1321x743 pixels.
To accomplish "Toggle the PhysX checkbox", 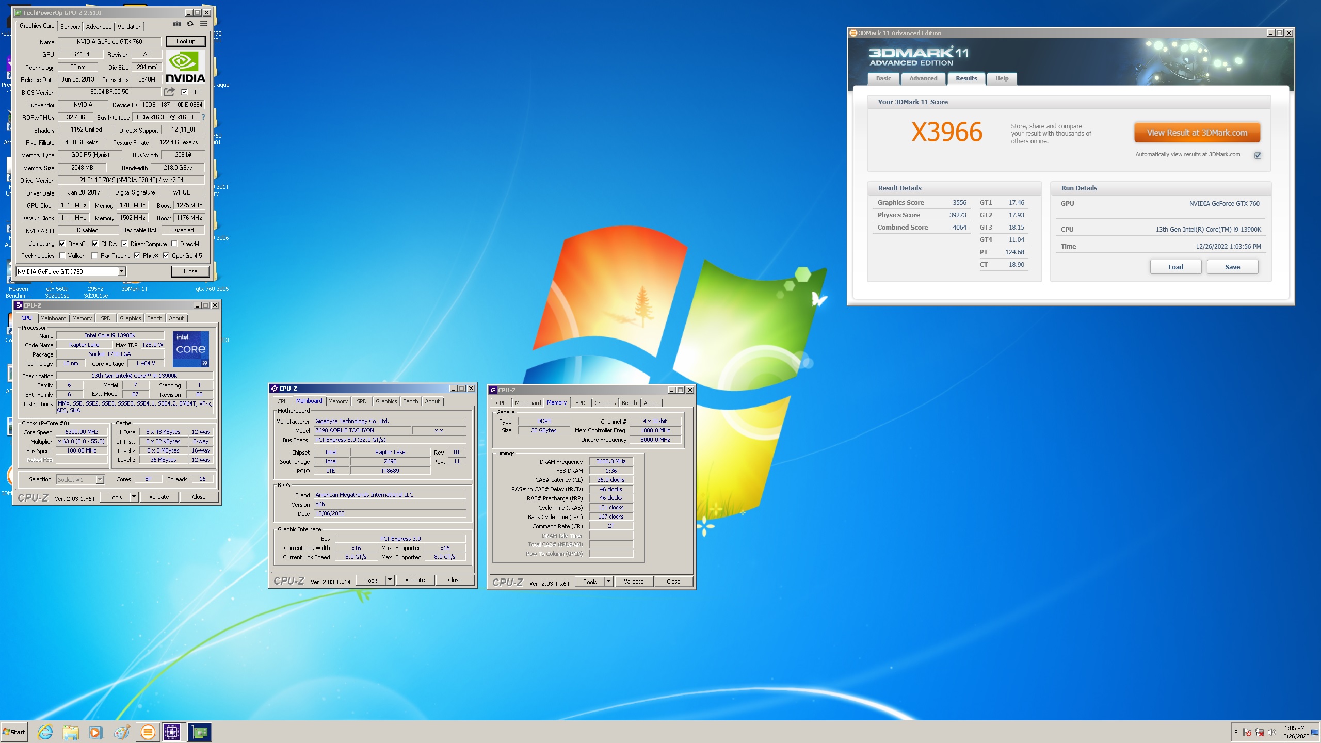I will [x=137, y=255].
